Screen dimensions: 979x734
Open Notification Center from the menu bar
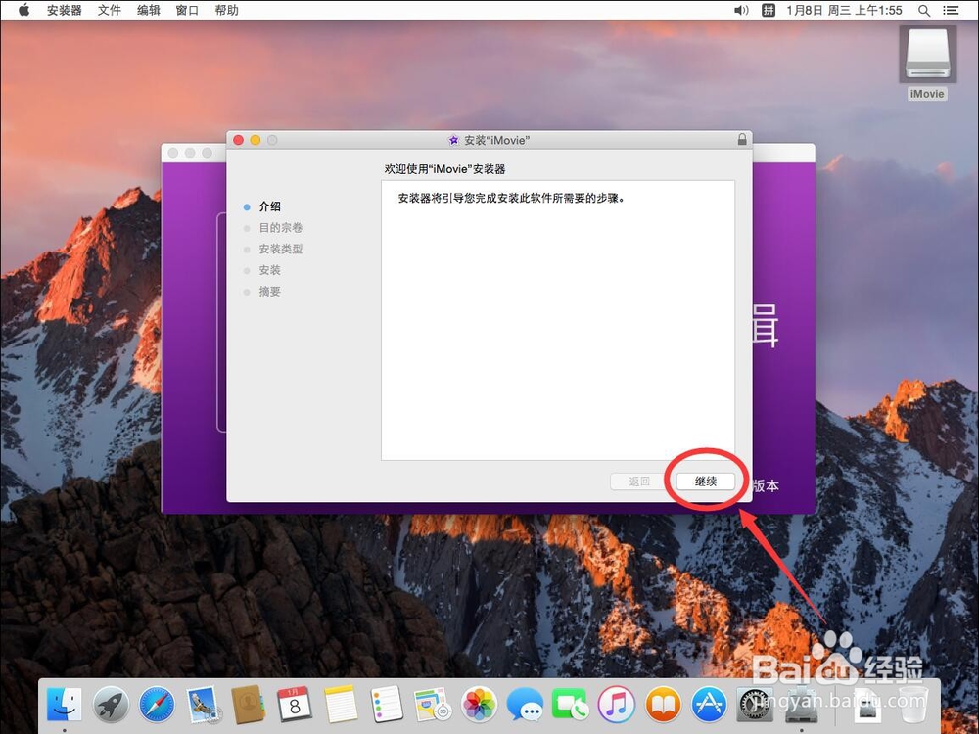[951, 10]
